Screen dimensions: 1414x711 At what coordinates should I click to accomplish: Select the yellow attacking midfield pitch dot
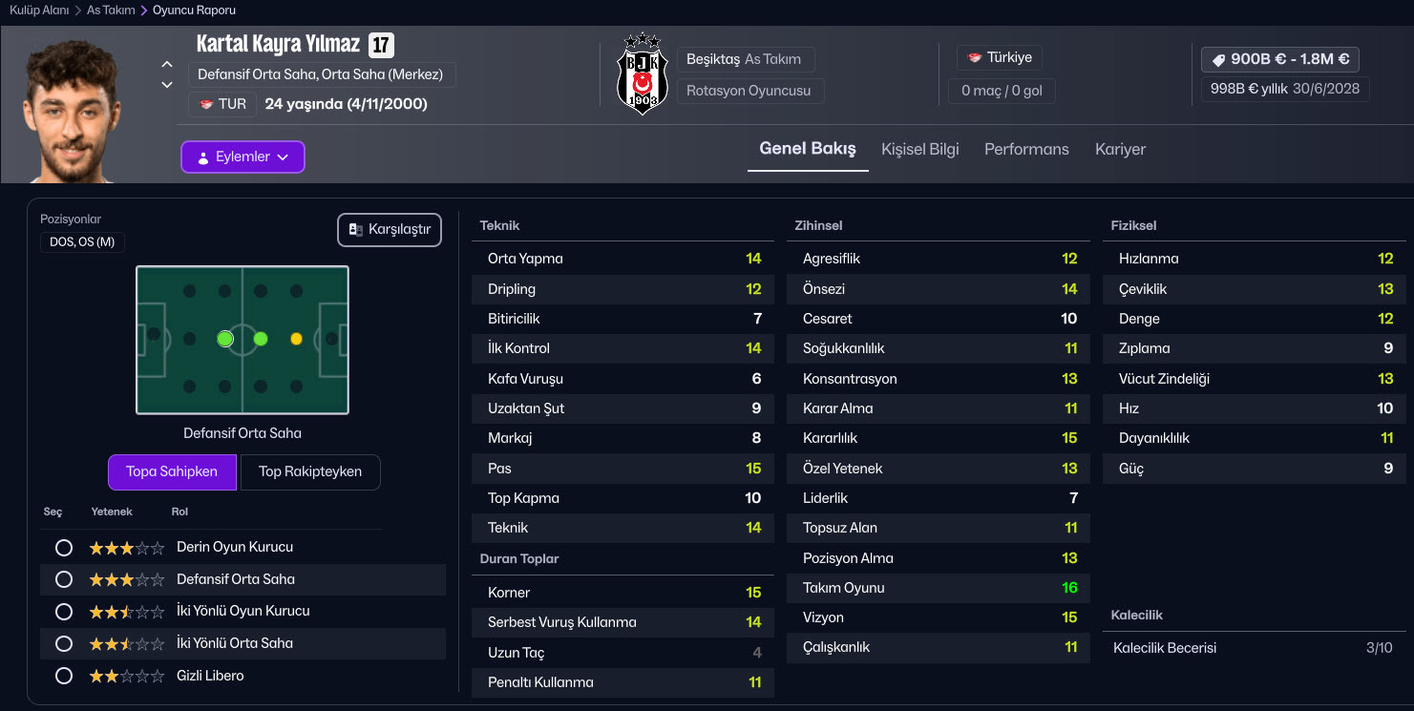[296, 339]
